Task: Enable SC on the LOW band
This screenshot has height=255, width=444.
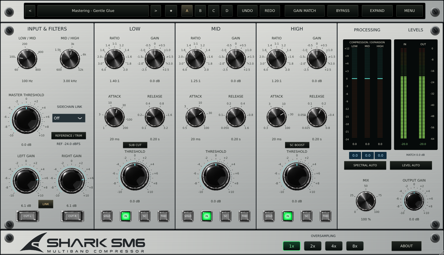Action: (x=145, y=216)
